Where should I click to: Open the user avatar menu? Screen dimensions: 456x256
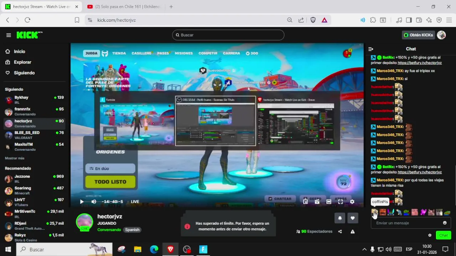pyautogui.click(x=441, y=35)
